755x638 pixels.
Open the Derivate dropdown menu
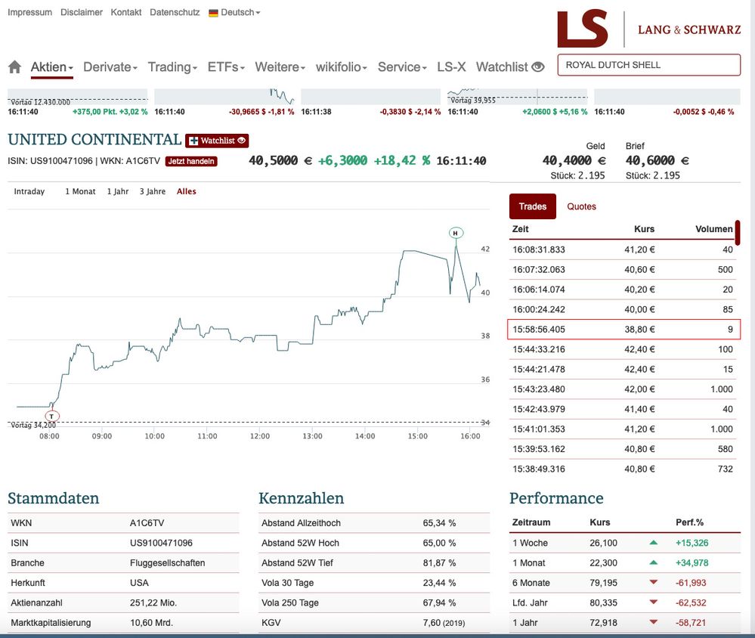point(110,67)
